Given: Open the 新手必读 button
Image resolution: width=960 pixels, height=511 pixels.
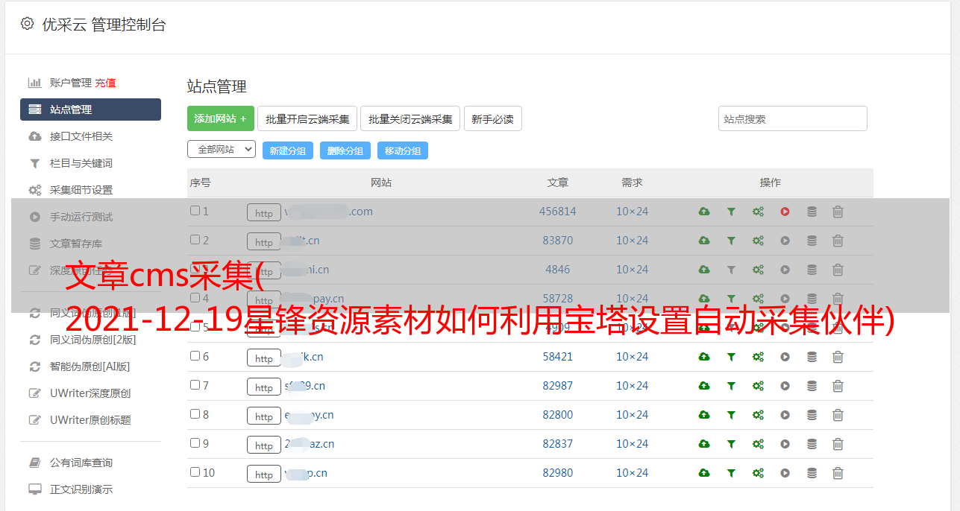Looking at the screenshot, I should [x=492, y=118].
